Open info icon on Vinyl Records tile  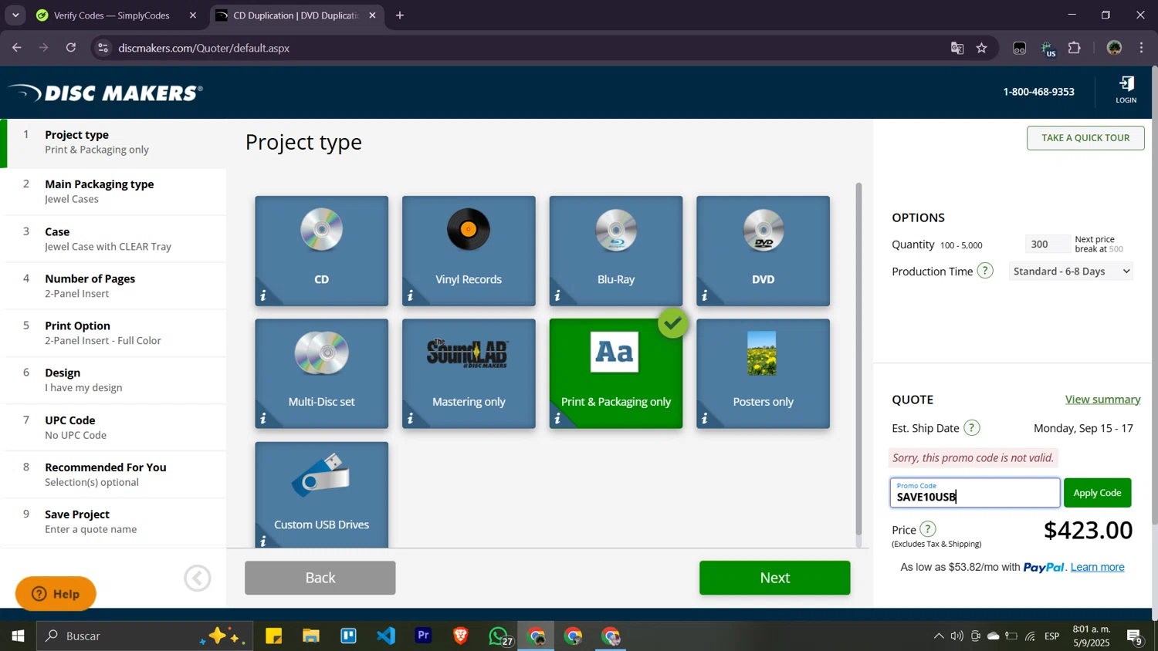[411, 296]
